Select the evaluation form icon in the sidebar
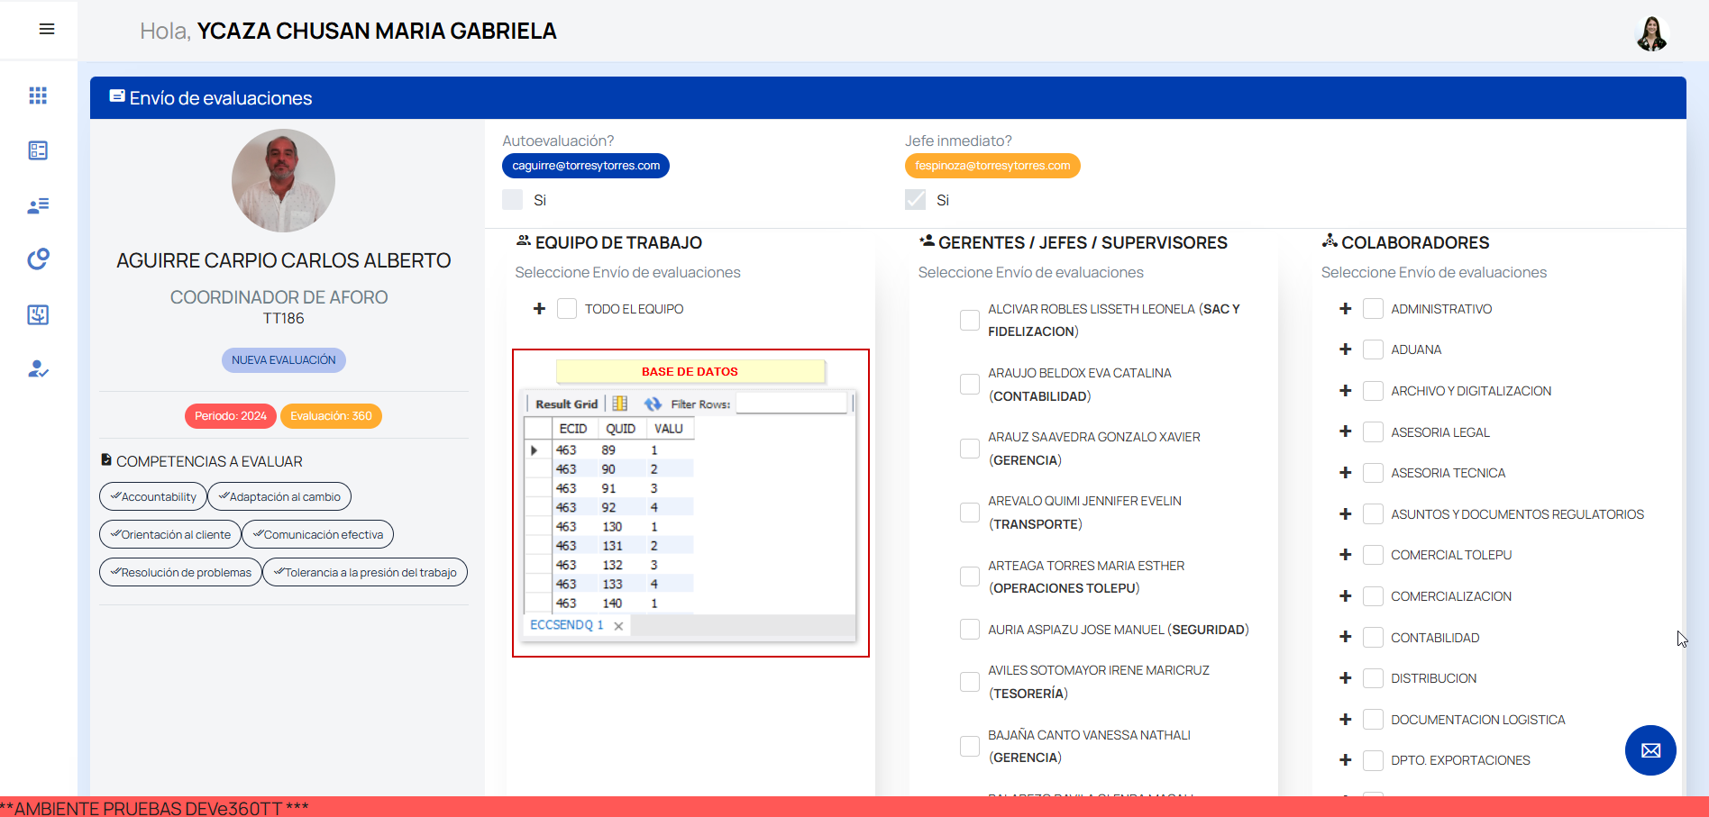The height and width of the screenshot is (817, 1709). [x=38, y=150]
